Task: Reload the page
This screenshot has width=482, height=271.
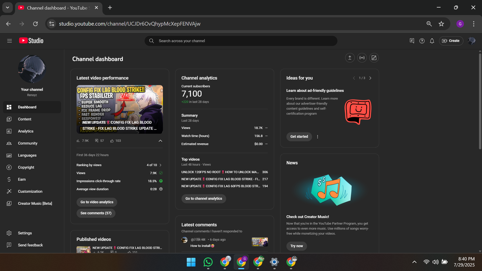Action: (x=35, y=24)
